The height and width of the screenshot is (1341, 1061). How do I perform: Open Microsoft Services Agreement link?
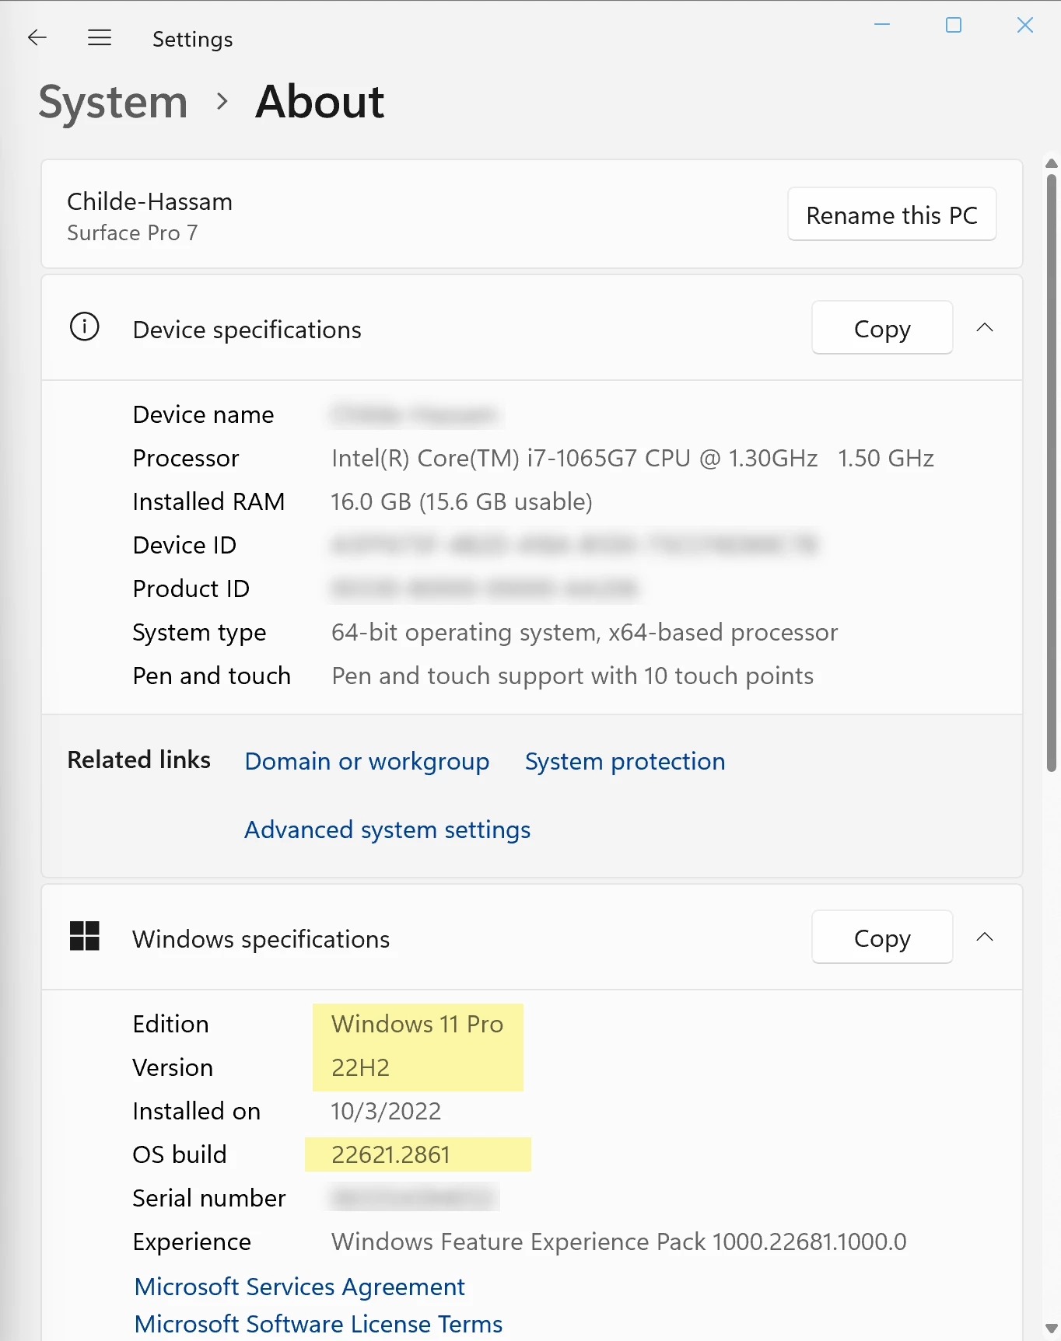[299, 1287]
